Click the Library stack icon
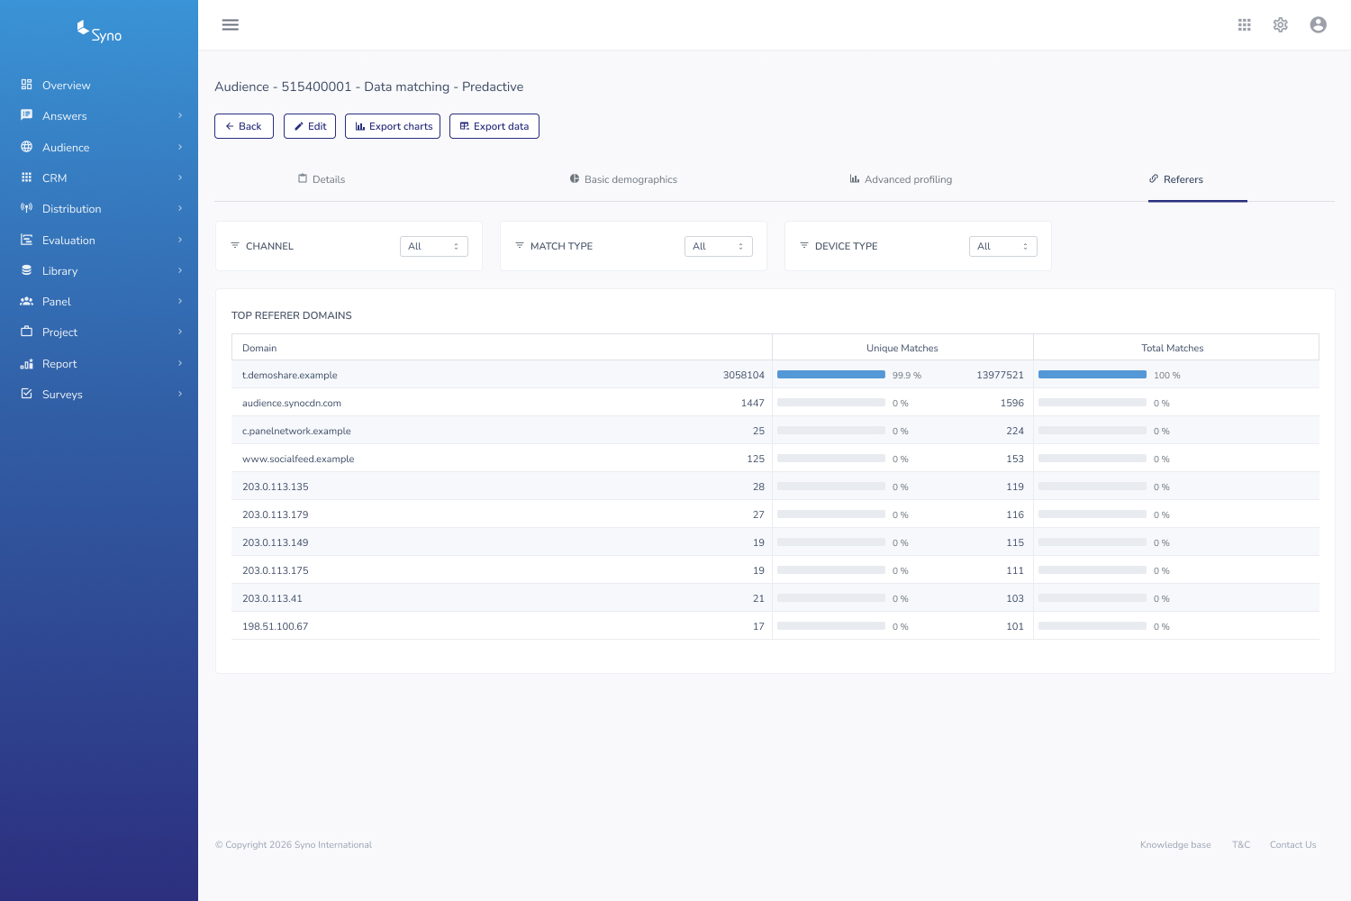Viewport: 1351px width, 901px height. click(26, 270)
